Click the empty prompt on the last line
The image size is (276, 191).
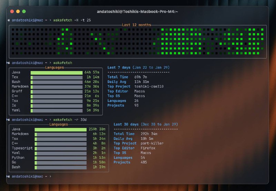point(29,177)
